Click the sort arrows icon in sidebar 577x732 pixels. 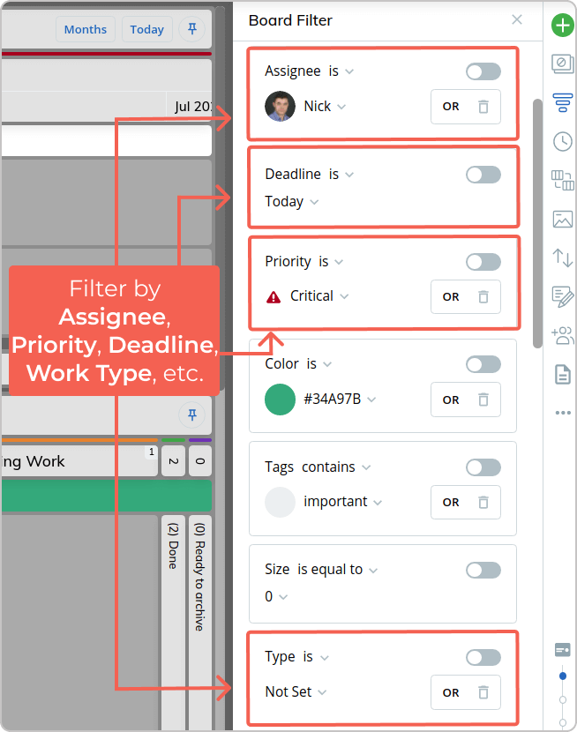(563, 258)
